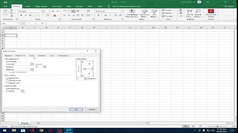This screenshot has height=133, width=238.
Task: Switch to the Number tab in dialog
Action: 8,56
